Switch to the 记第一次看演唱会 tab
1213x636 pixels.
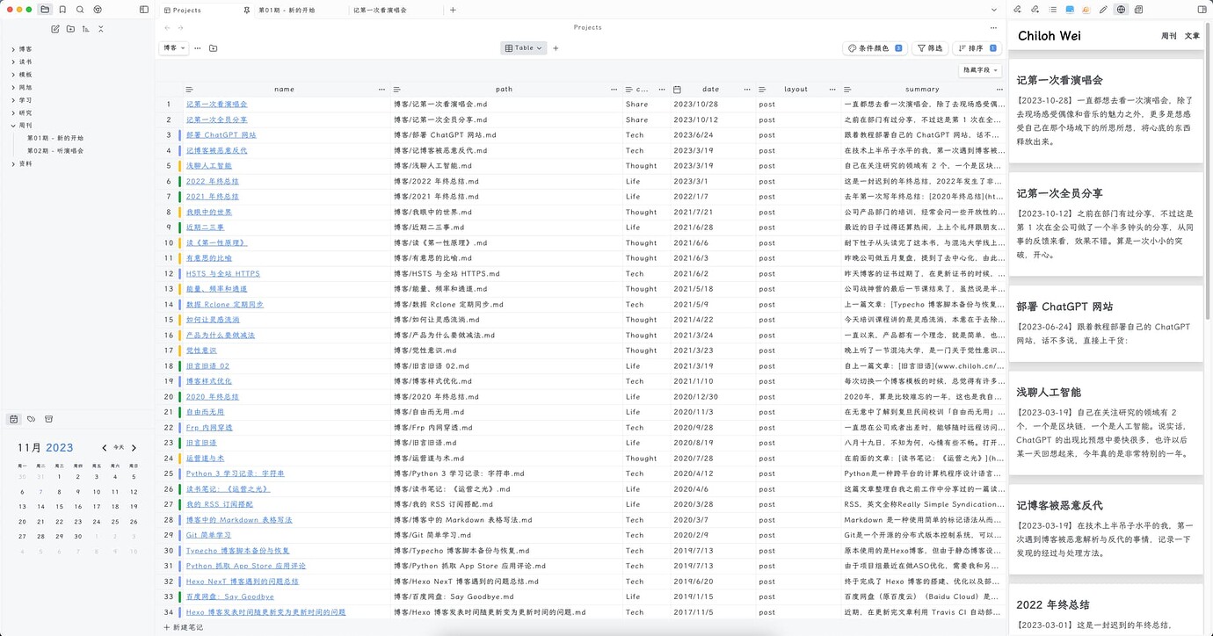coord(380,11)
